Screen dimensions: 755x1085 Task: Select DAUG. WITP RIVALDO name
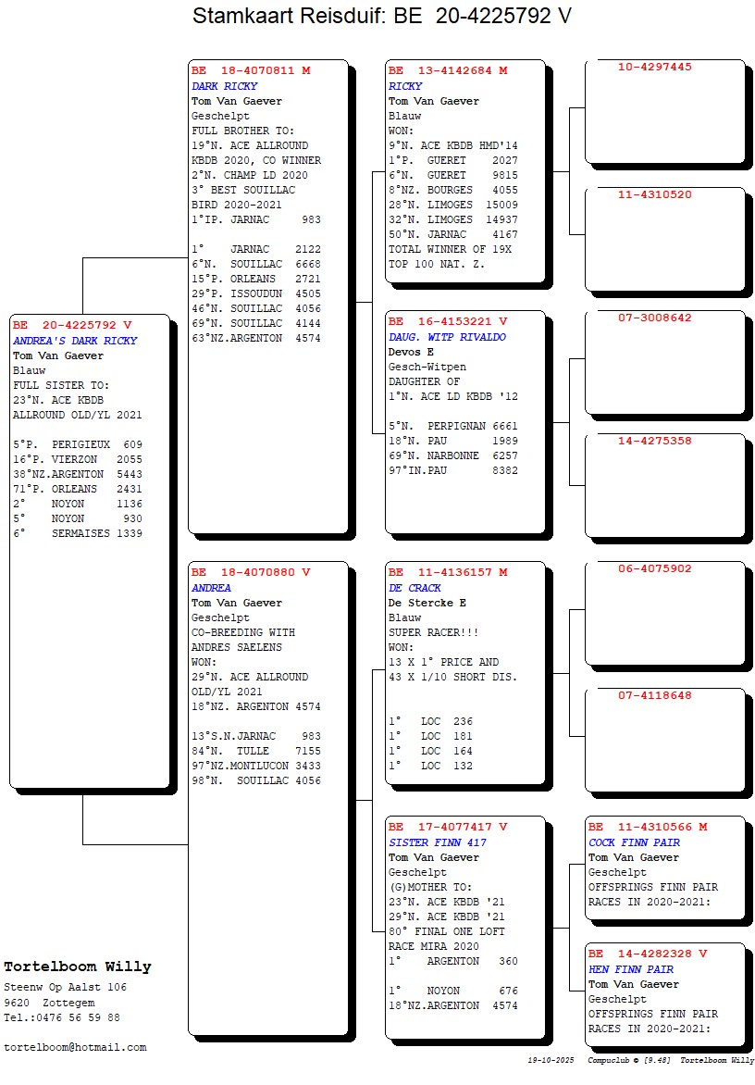click(x=447, y=338)
